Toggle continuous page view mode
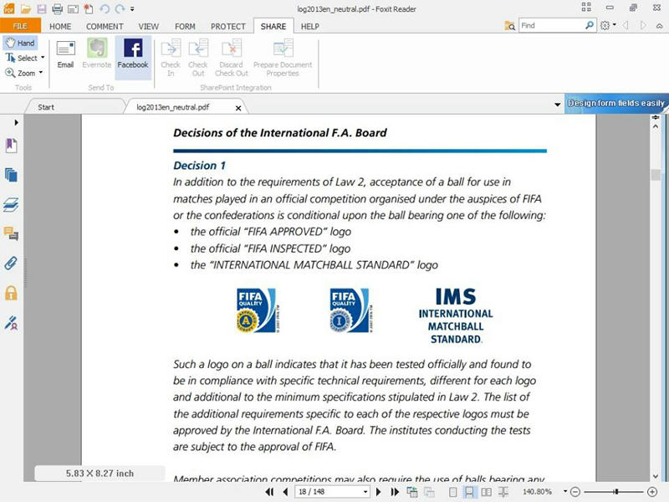The height and width of the screenshot is (502, 669). point(469,492)
